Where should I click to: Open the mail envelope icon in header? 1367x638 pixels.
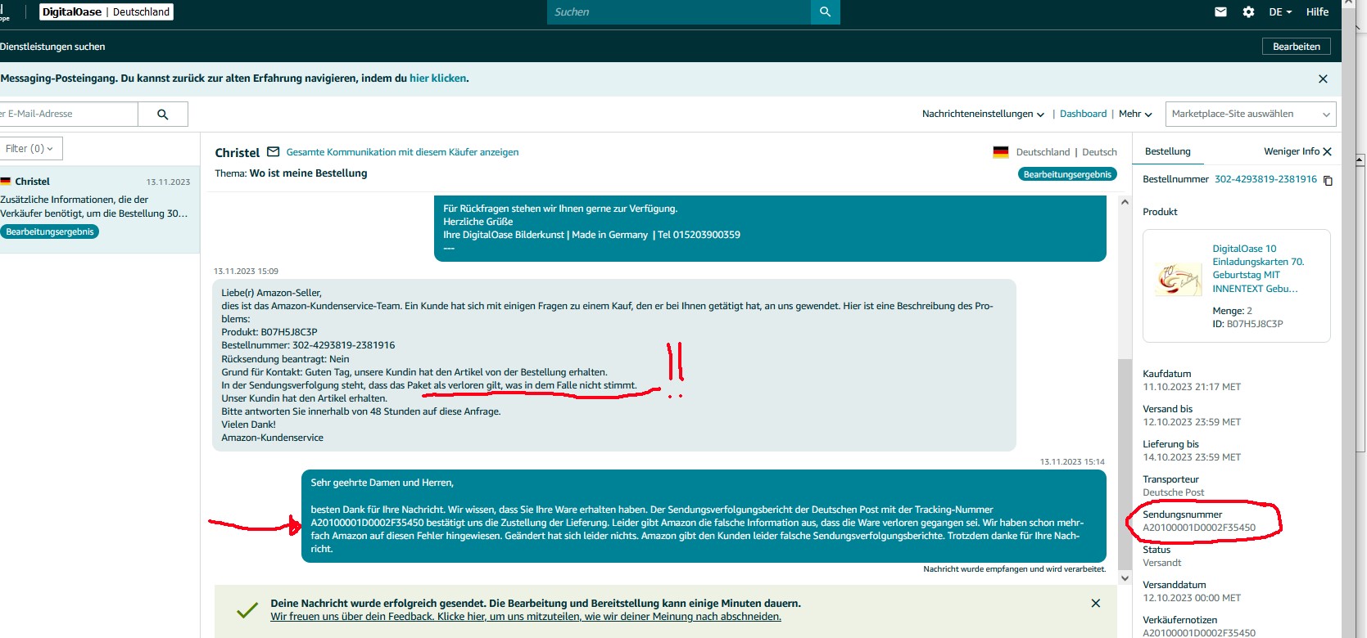click(x=1220, y=12)
